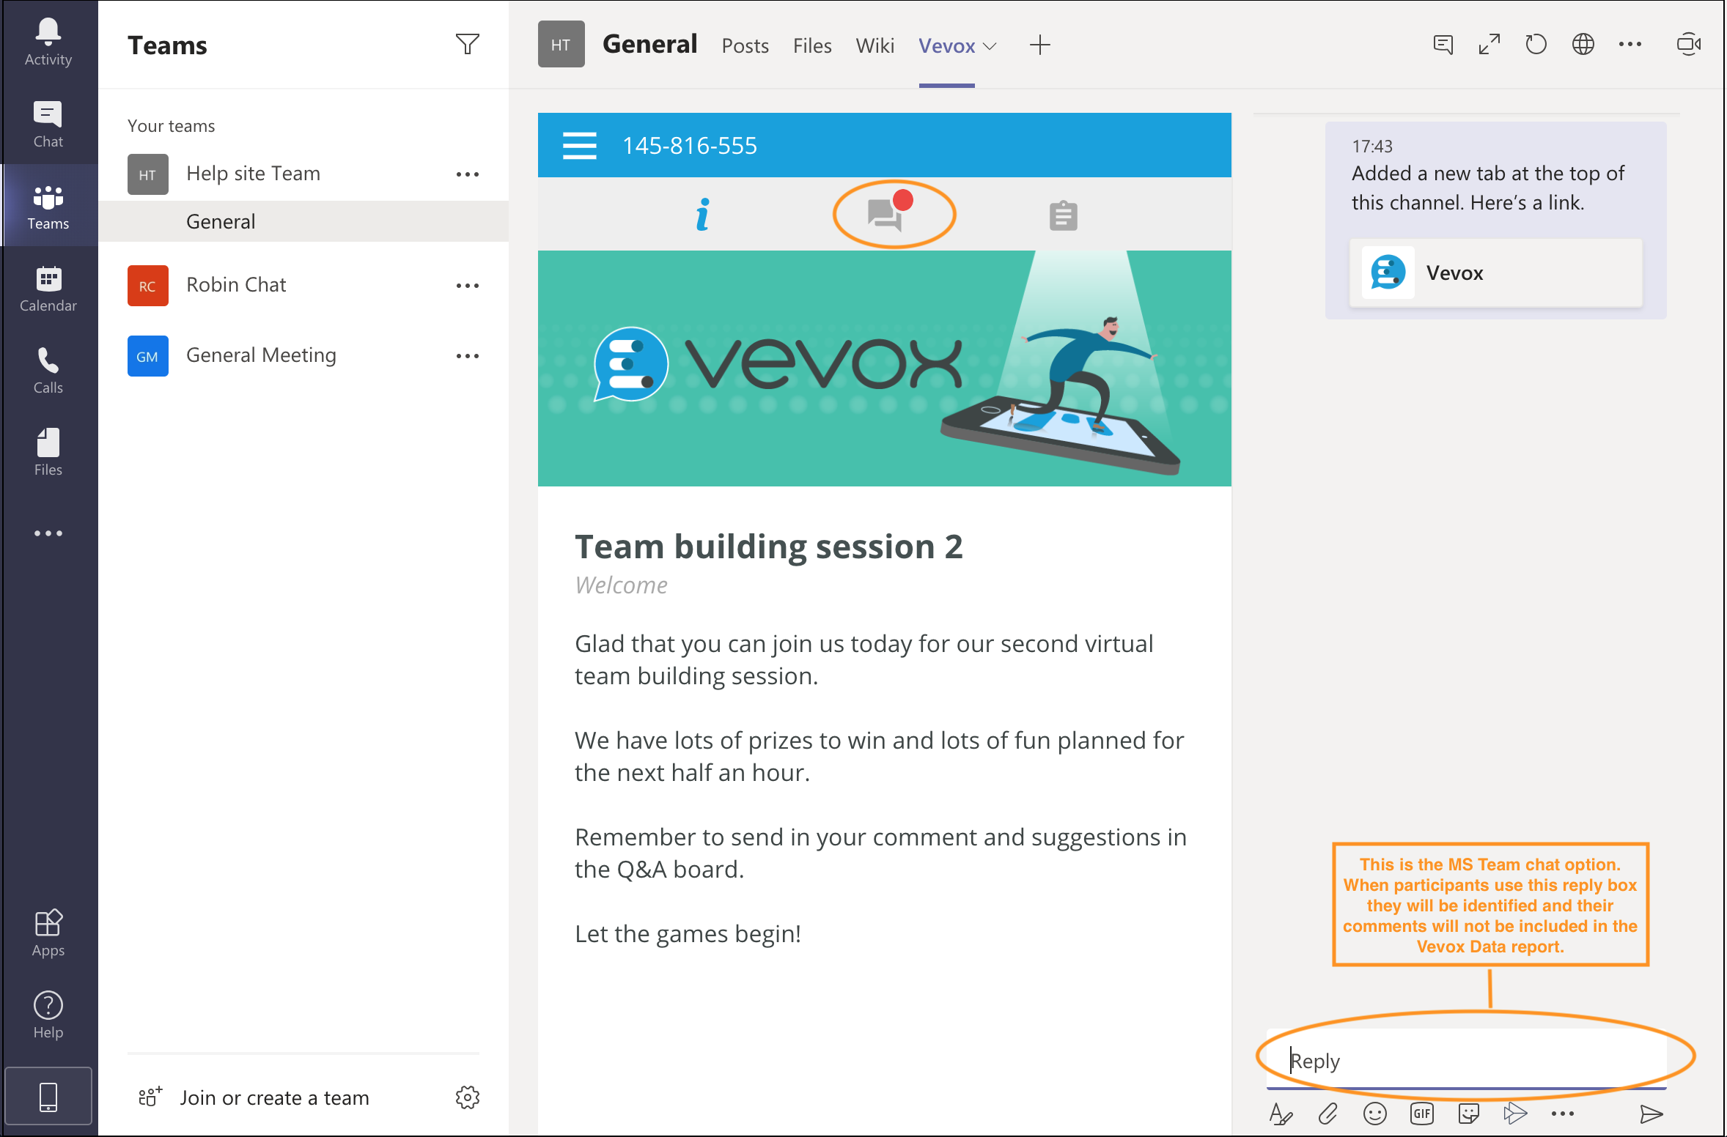Open the sticker picker
Image resolution: width=1727 pixels, height=1137 pixels.
click(1468, 1114)
